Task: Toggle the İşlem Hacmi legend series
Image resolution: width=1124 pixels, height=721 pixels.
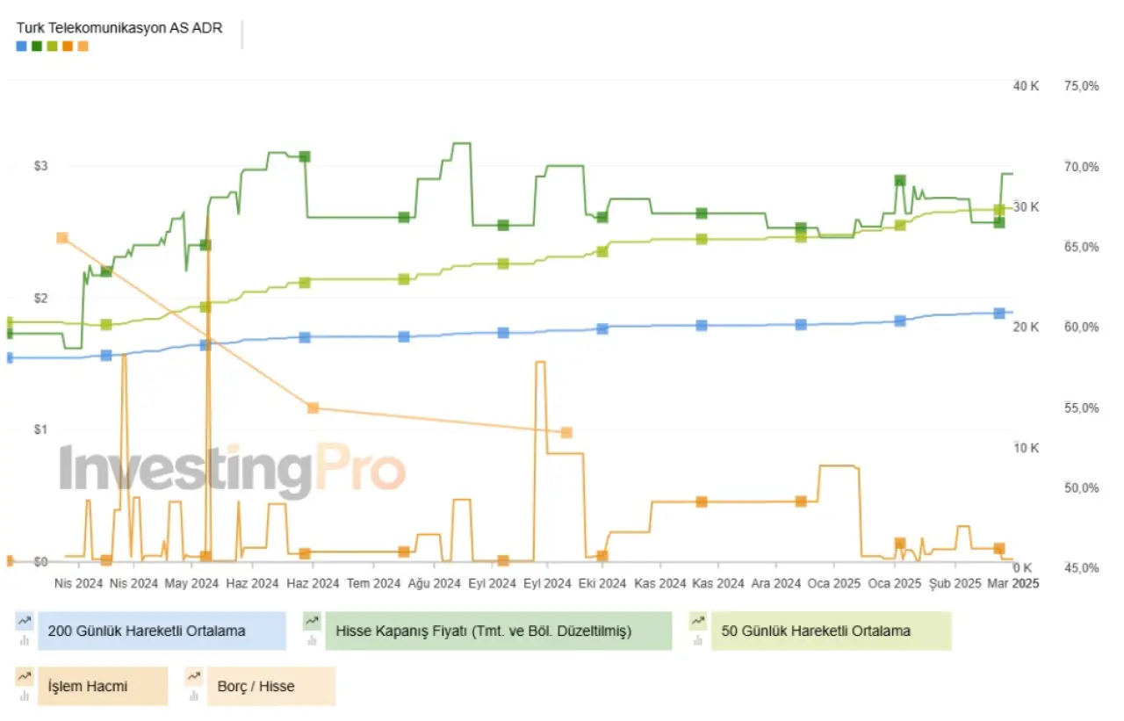Action: 103,686
